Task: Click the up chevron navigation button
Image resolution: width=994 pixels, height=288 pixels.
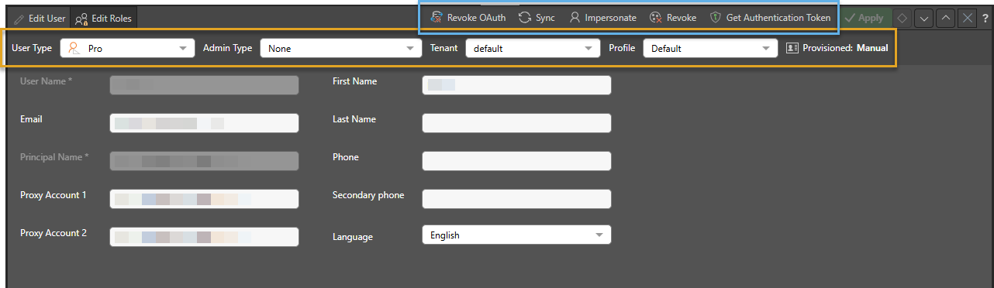Action: 945,18
